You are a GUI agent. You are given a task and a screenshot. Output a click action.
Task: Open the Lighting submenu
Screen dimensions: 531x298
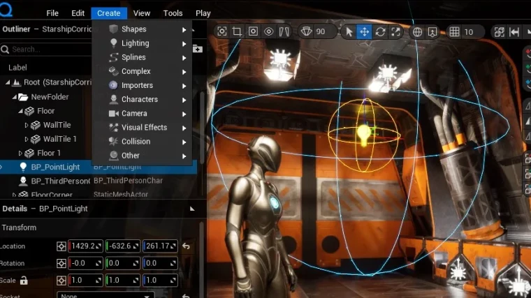142,43
